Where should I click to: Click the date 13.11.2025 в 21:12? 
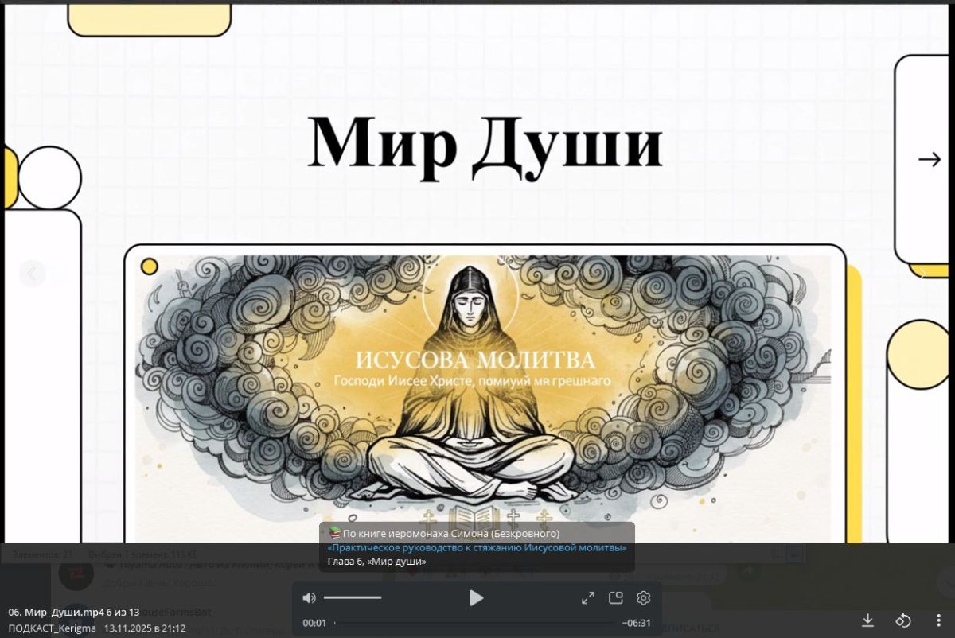pyautogui.click(x=145, y=628)
